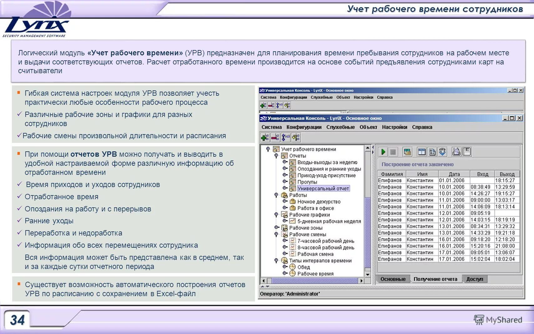Click red minus icon in the back window toolbar
534x334 pixels.
271,105
